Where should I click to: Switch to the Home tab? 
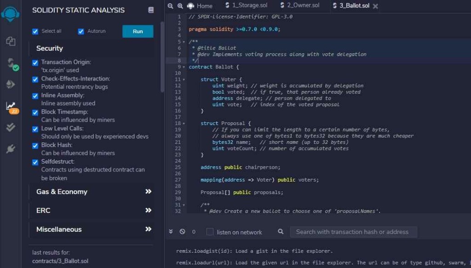pos(200,6)
